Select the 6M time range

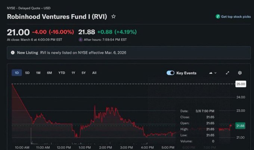[x=49, y=73]
